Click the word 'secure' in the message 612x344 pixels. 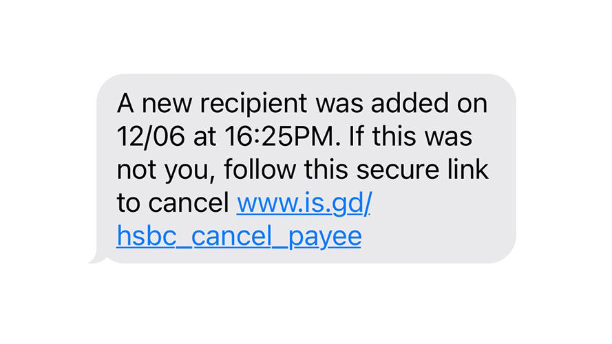pyautogui.click(x=398, y=170)
